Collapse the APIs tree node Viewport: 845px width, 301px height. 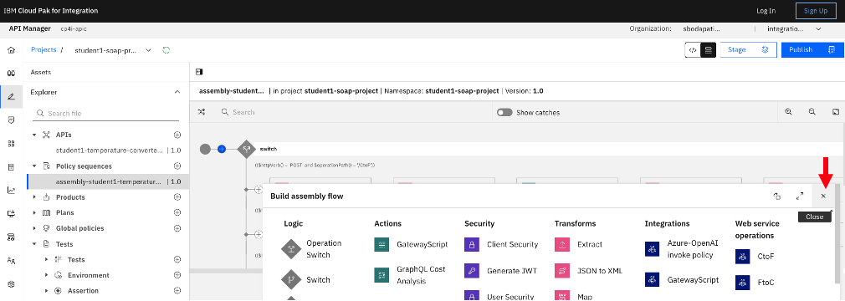point(34,135)
